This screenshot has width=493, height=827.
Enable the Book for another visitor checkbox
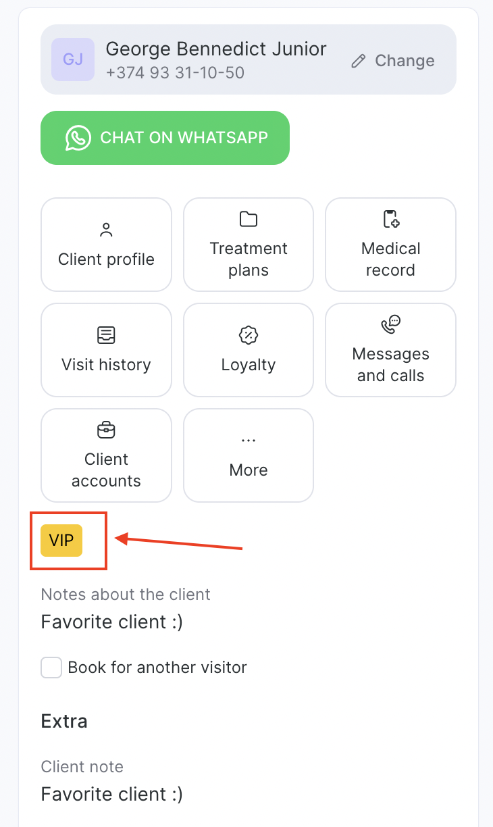point(51,668)
